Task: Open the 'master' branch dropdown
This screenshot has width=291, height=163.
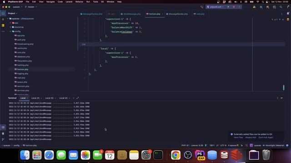Action: tap(31, 7)
